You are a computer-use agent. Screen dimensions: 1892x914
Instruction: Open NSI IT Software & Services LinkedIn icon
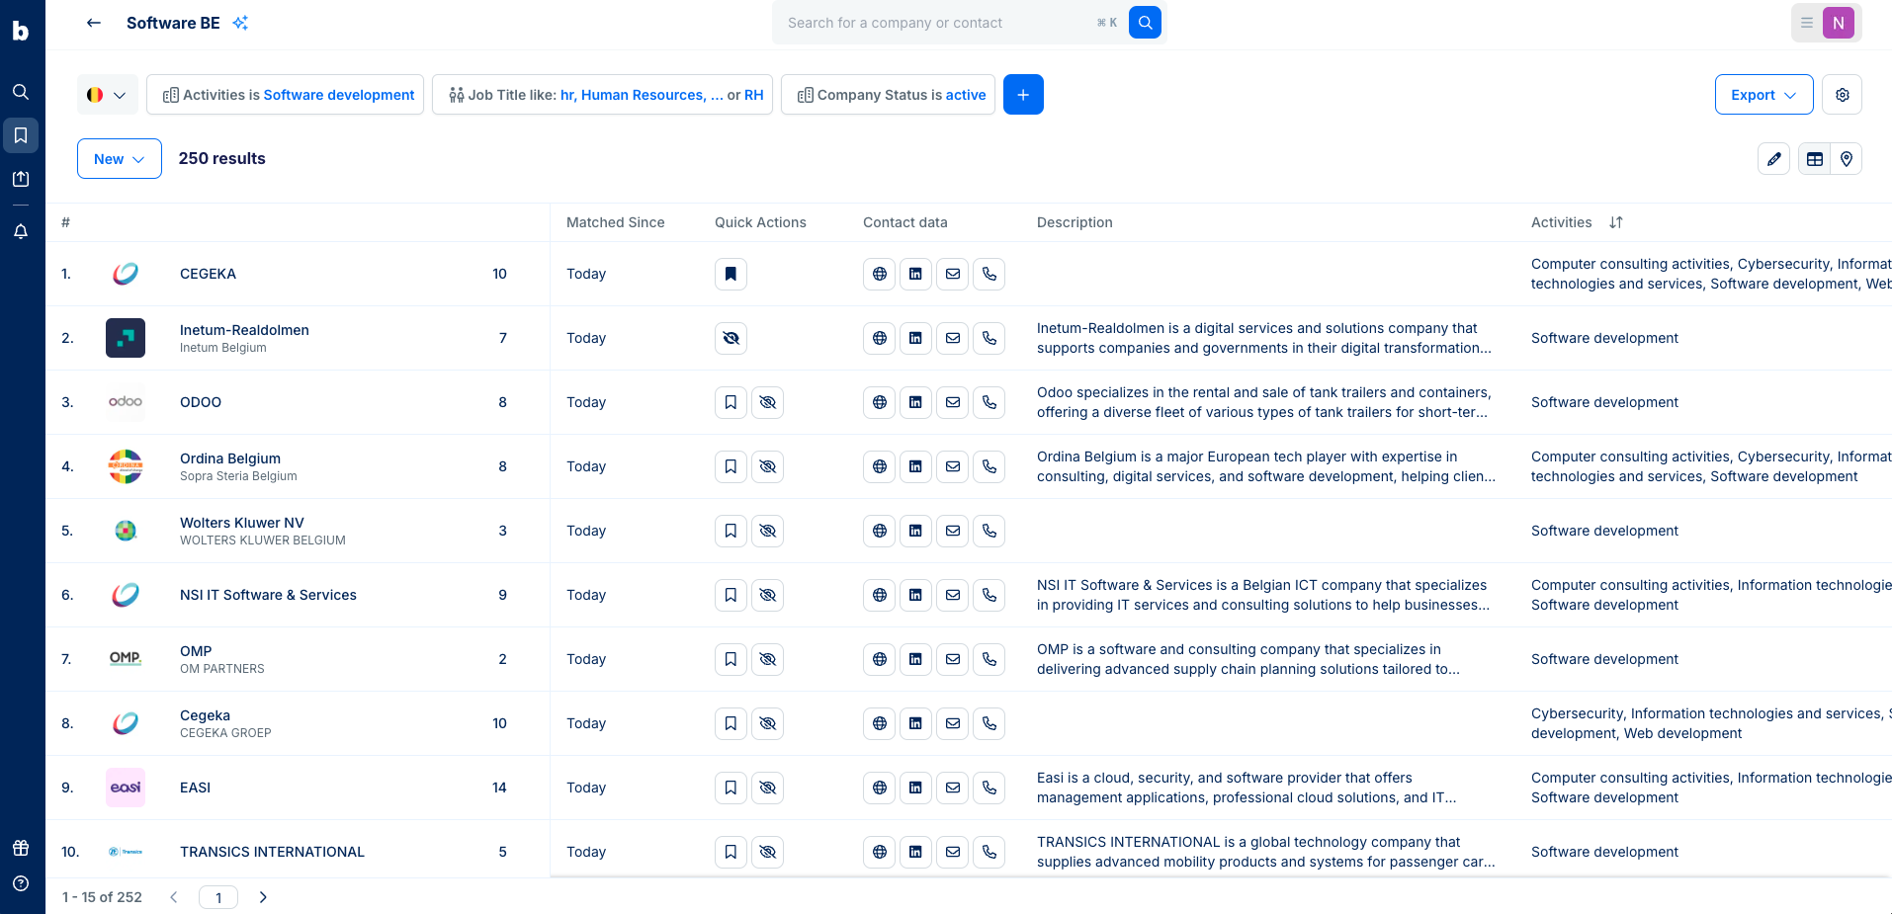click(916, 595)
